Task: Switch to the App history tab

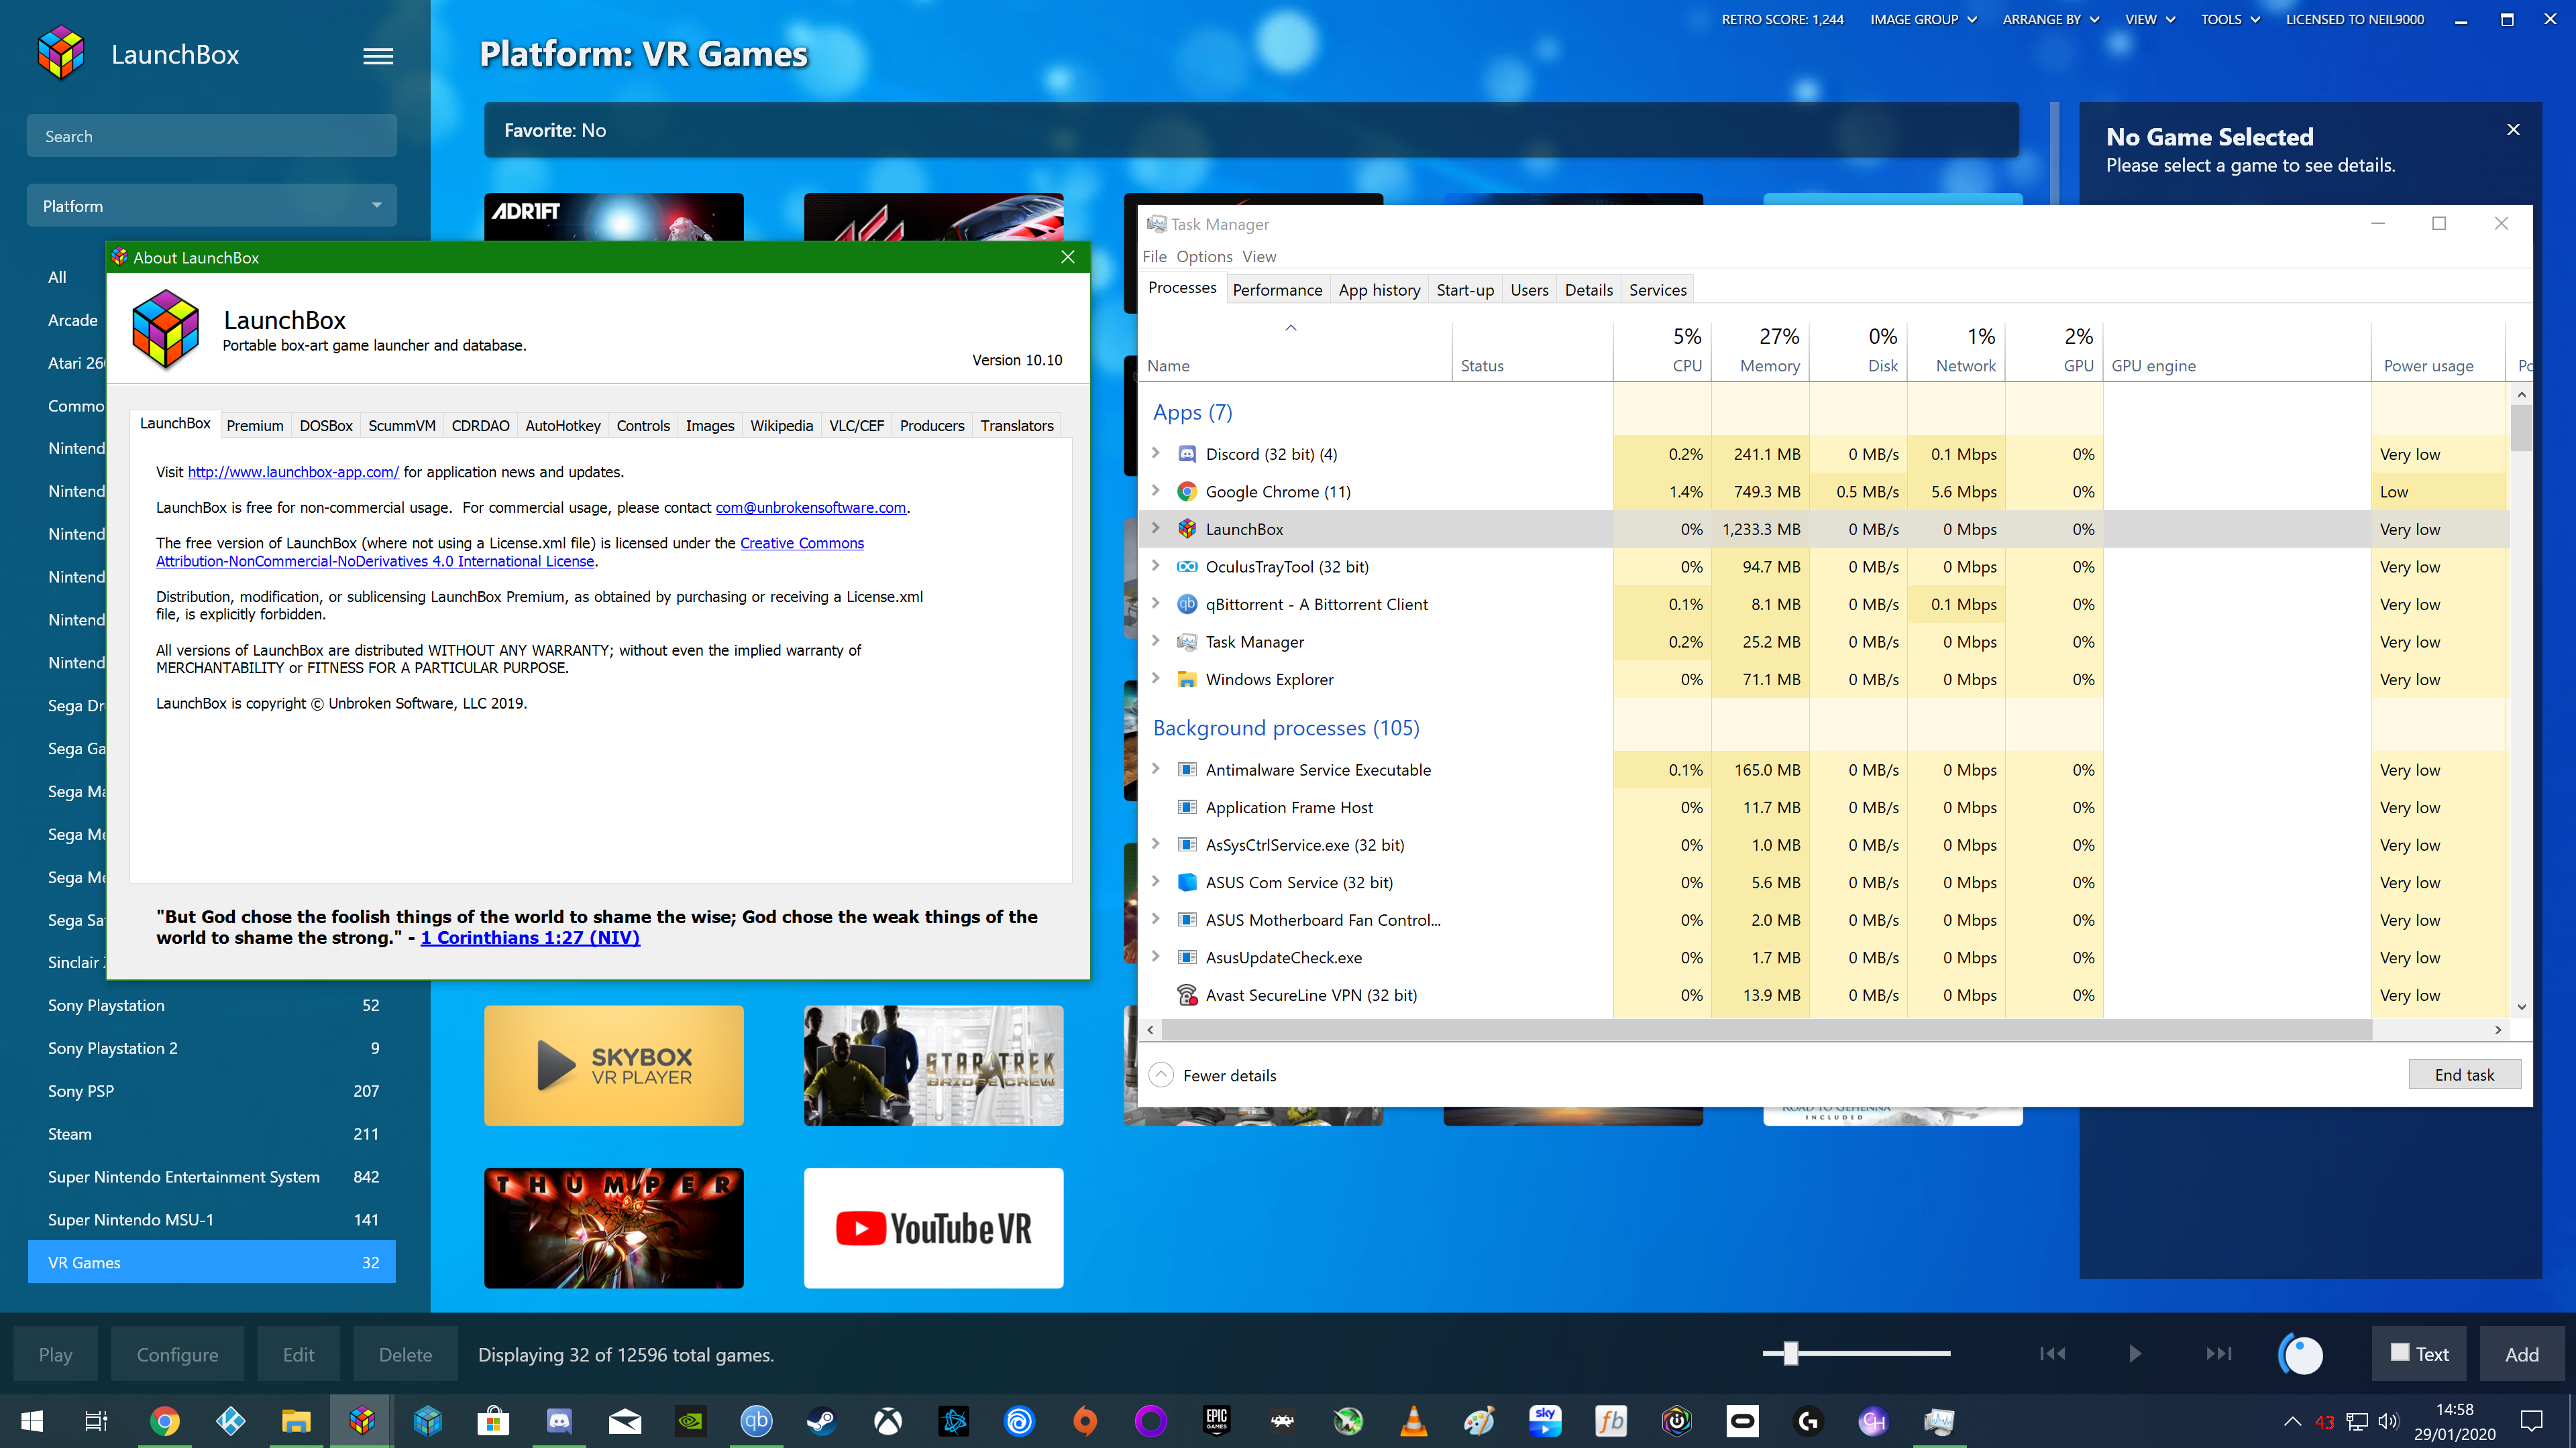Action: (1379, 290)
